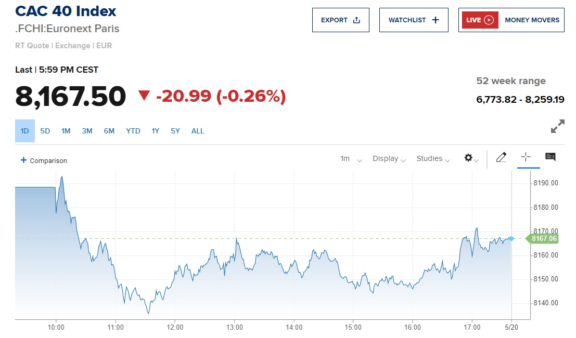Click the 6M time range tab
This screenshot has height=338, width=576.
tap(109, 131)
